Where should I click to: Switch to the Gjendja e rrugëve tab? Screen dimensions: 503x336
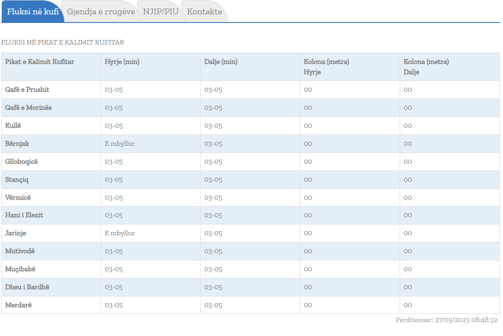(101, 12)
